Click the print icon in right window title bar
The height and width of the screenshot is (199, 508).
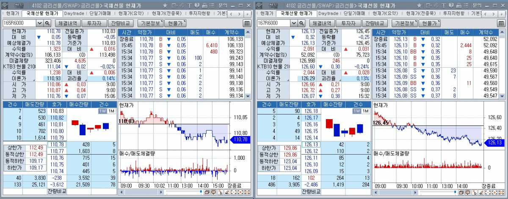(458, 5)
